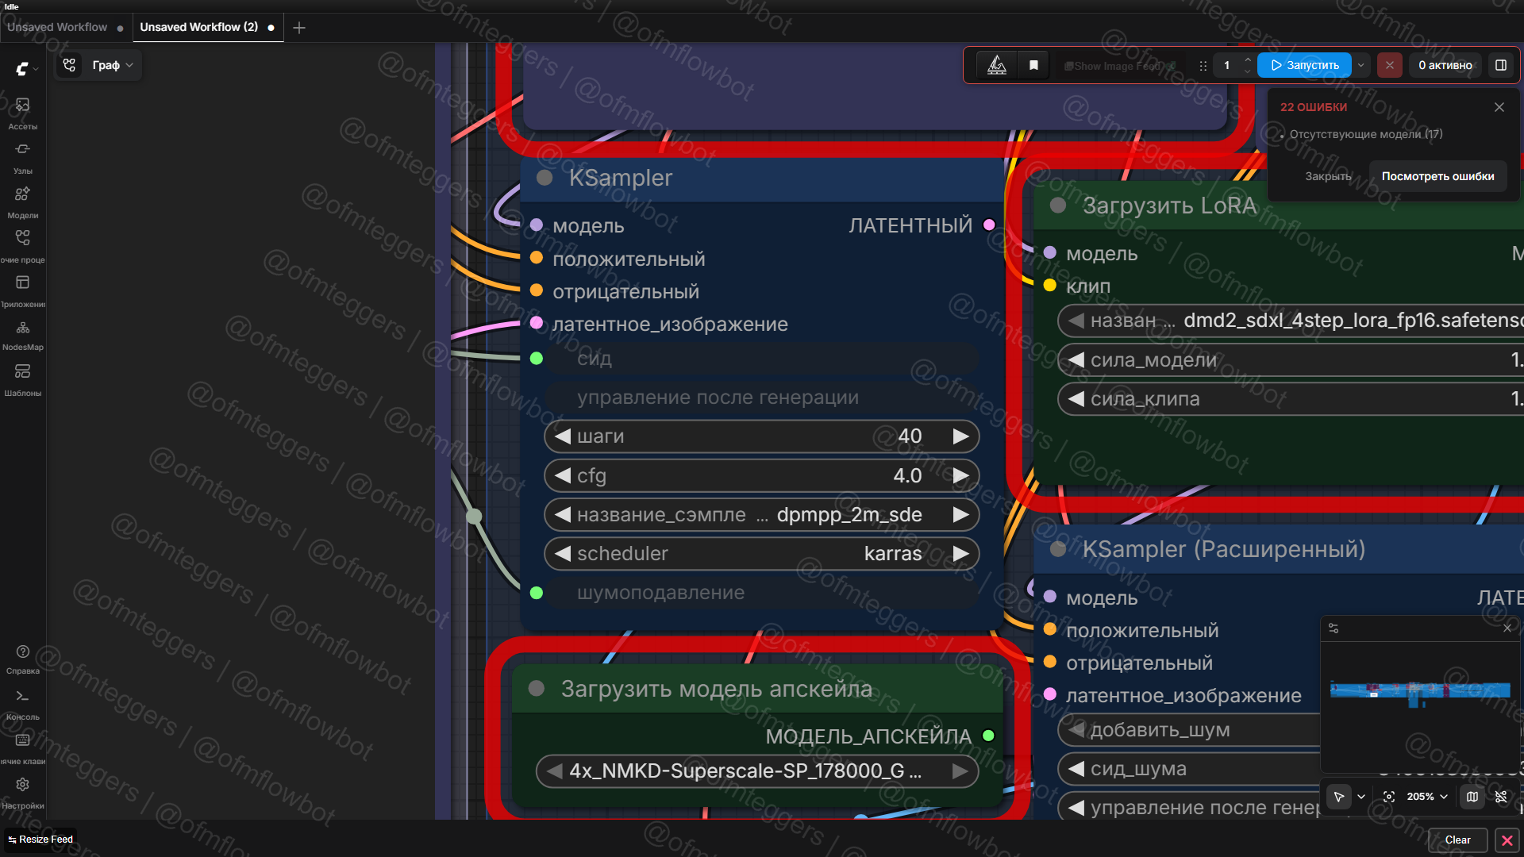Click the шаги value slider in KSampler
The width and height of the screenshot is (1524, 857).
pyautogui.click(x=760, y=436)
